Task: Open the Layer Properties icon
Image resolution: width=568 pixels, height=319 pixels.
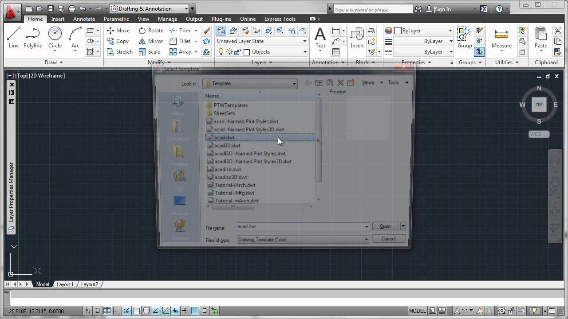Action: point(221,31)
